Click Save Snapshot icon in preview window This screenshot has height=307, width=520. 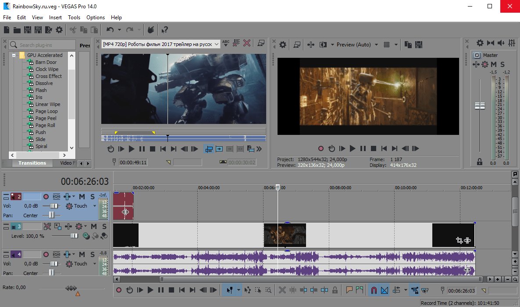[419, 44]
